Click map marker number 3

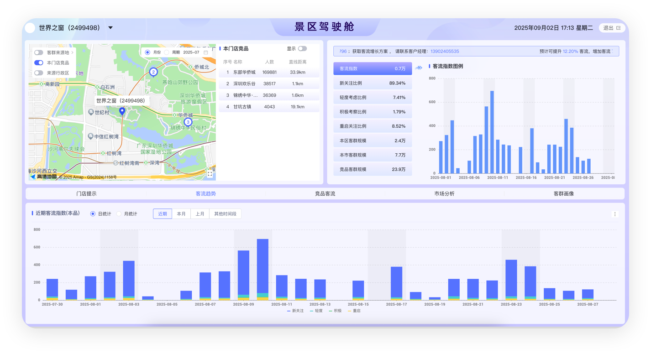point(188,122)
